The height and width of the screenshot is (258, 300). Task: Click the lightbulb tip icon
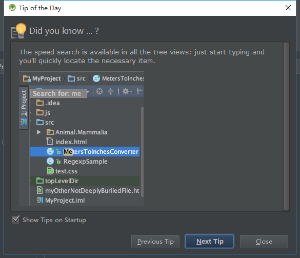click(18, 31)
